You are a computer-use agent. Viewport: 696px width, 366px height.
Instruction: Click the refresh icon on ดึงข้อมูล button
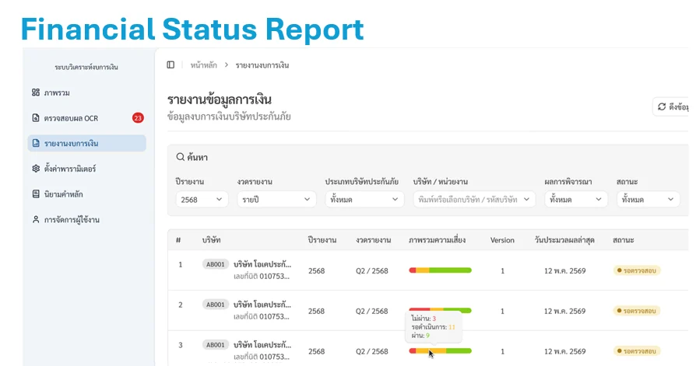tap(662, 106)
